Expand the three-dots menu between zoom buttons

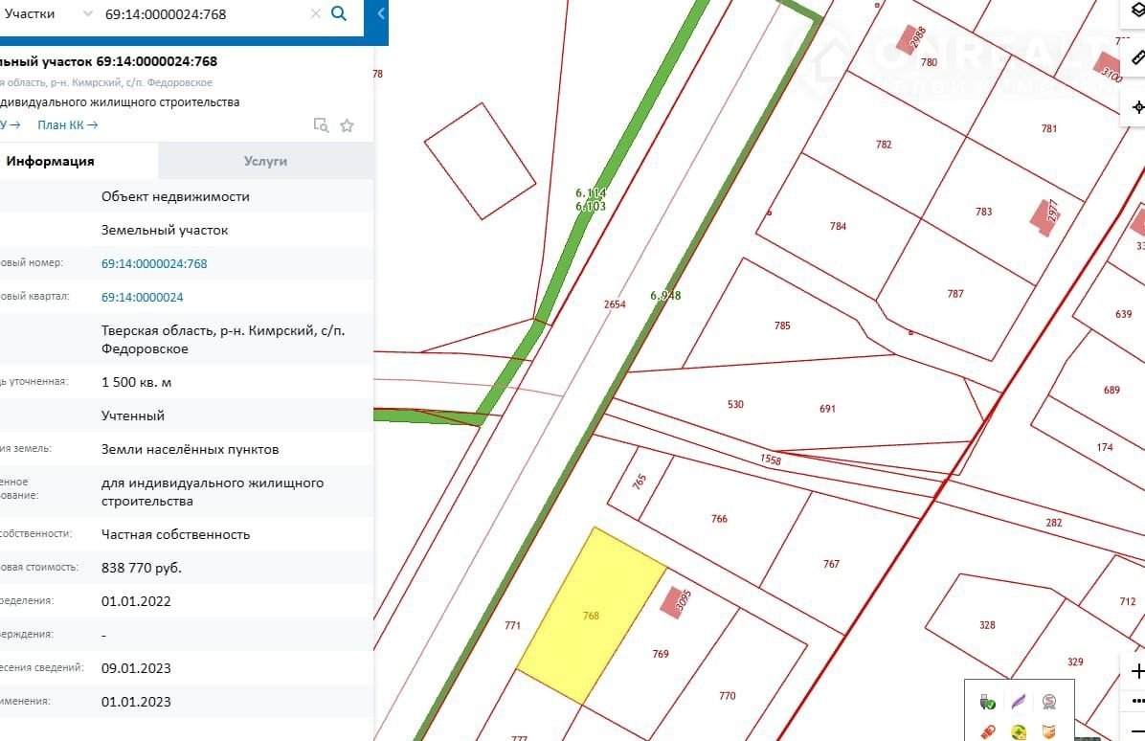1137,701
